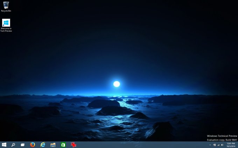This screenshot has width=238, height=148.
Task: Open File Explorer from the taskbar
Action: tap(53, 145)
